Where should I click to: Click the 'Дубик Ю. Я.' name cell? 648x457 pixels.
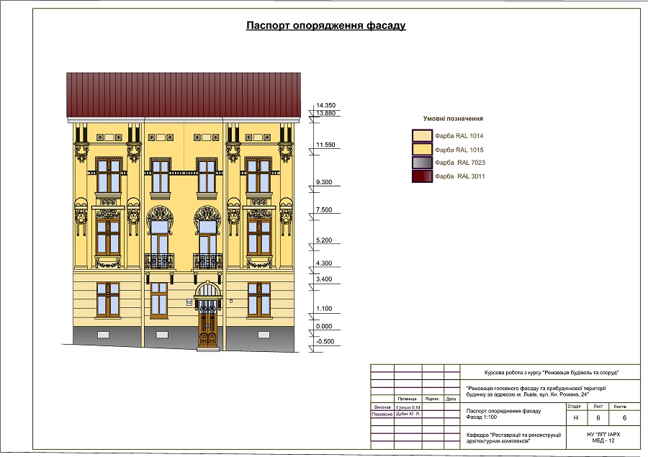[x=408, y=414]
